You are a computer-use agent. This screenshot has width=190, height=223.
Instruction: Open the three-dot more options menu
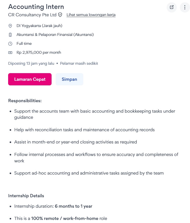185,7
